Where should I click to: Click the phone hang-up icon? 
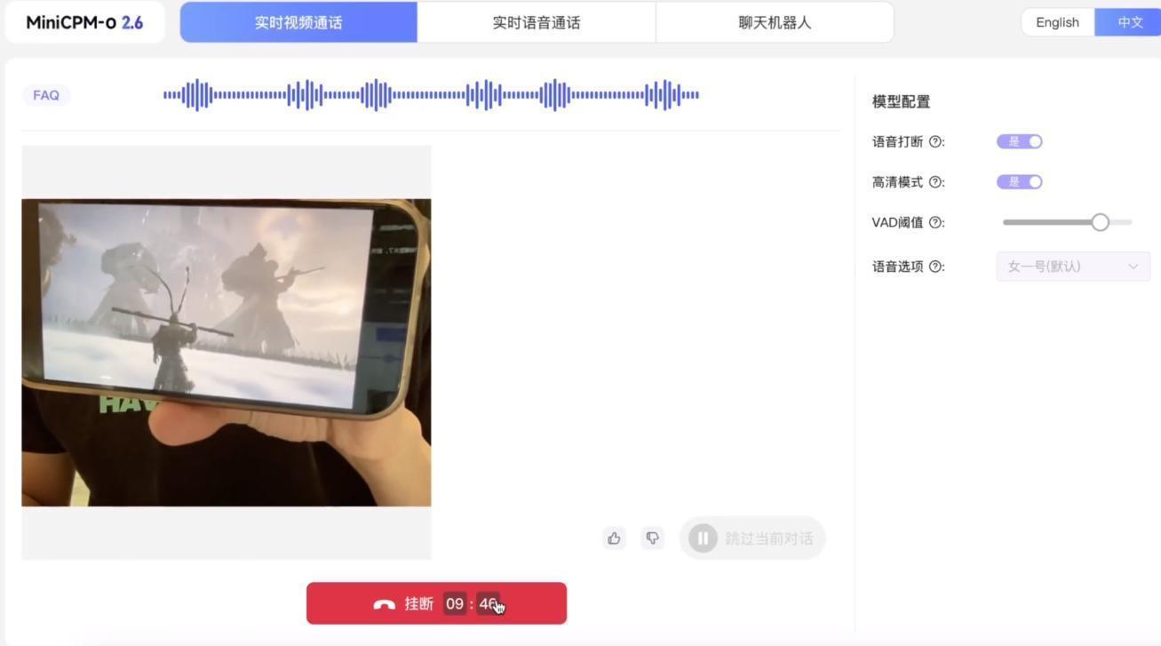tap(384, 604)
